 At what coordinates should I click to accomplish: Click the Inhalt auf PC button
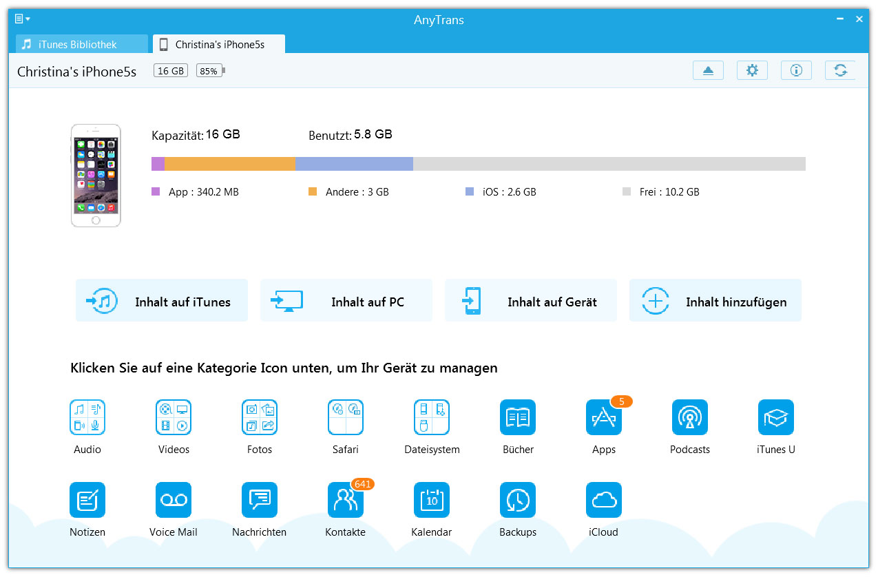pos(346,300)
